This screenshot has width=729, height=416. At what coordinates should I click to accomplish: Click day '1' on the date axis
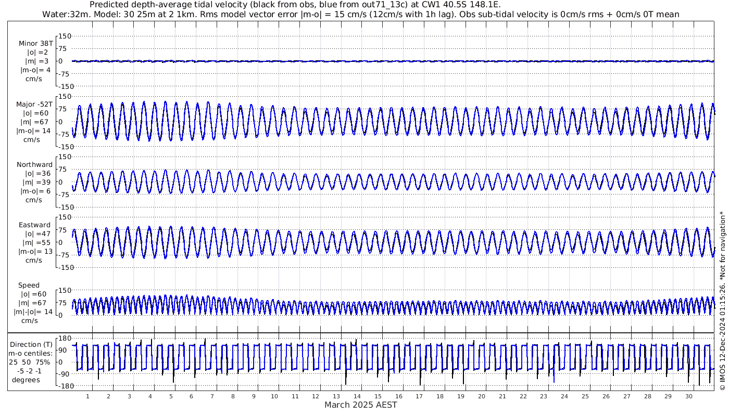(87, 396)
